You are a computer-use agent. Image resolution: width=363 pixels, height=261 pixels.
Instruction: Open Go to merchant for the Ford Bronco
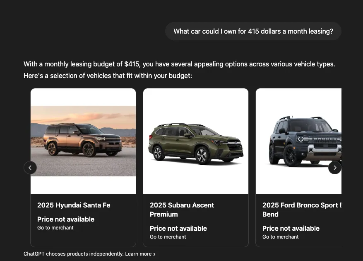280,237
